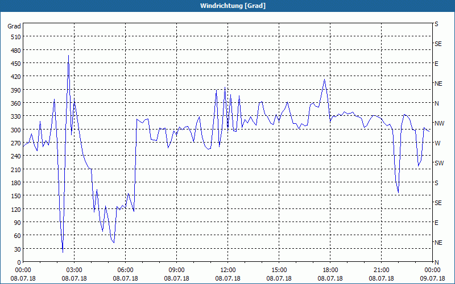Click the 210 tick label
Screen dimensions: 455x284
[x=16, y=169]
